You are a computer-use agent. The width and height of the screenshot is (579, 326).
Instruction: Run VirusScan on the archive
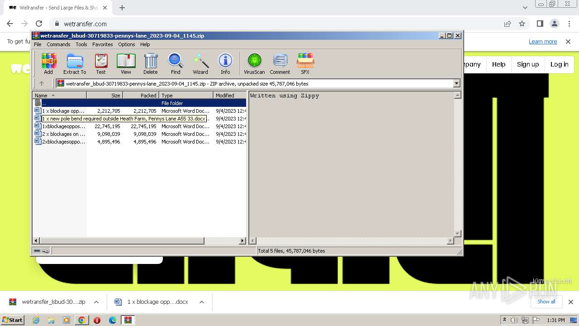[x=254, y=63]
